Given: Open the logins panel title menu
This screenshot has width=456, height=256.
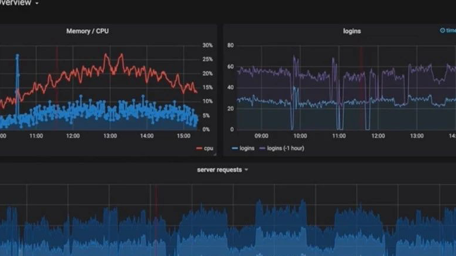Looking at the screenshot, I should [352, 31].
